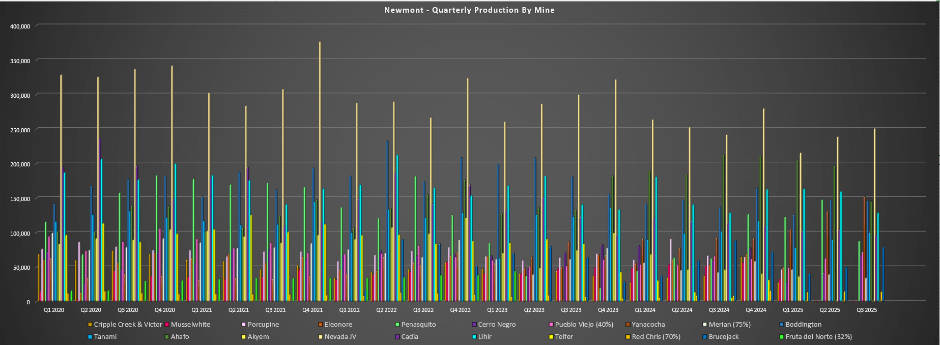Click the Q1 2021 category label
The width and height of the screenshot is (940, 345).
[x=202, y=310]
